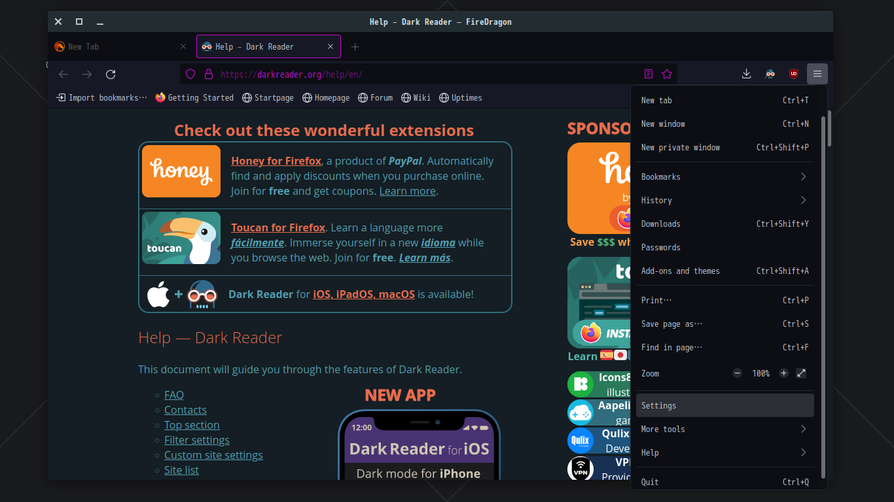Open the tracking protection shield icon
The height and width of the screenshot is (502, 894).
(190, 75)
